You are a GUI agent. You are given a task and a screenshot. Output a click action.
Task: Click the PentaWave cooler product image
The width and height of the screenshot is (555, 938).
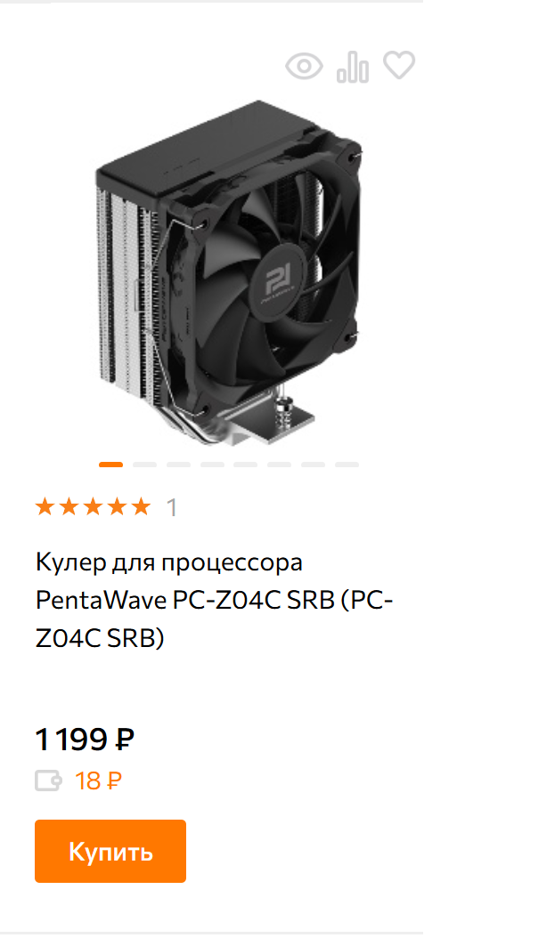(x=229, y=273)
